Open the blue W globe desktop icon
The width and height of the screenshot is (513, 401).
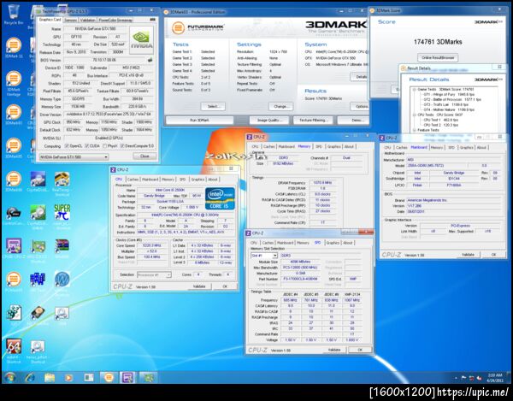tap(62, 280)
